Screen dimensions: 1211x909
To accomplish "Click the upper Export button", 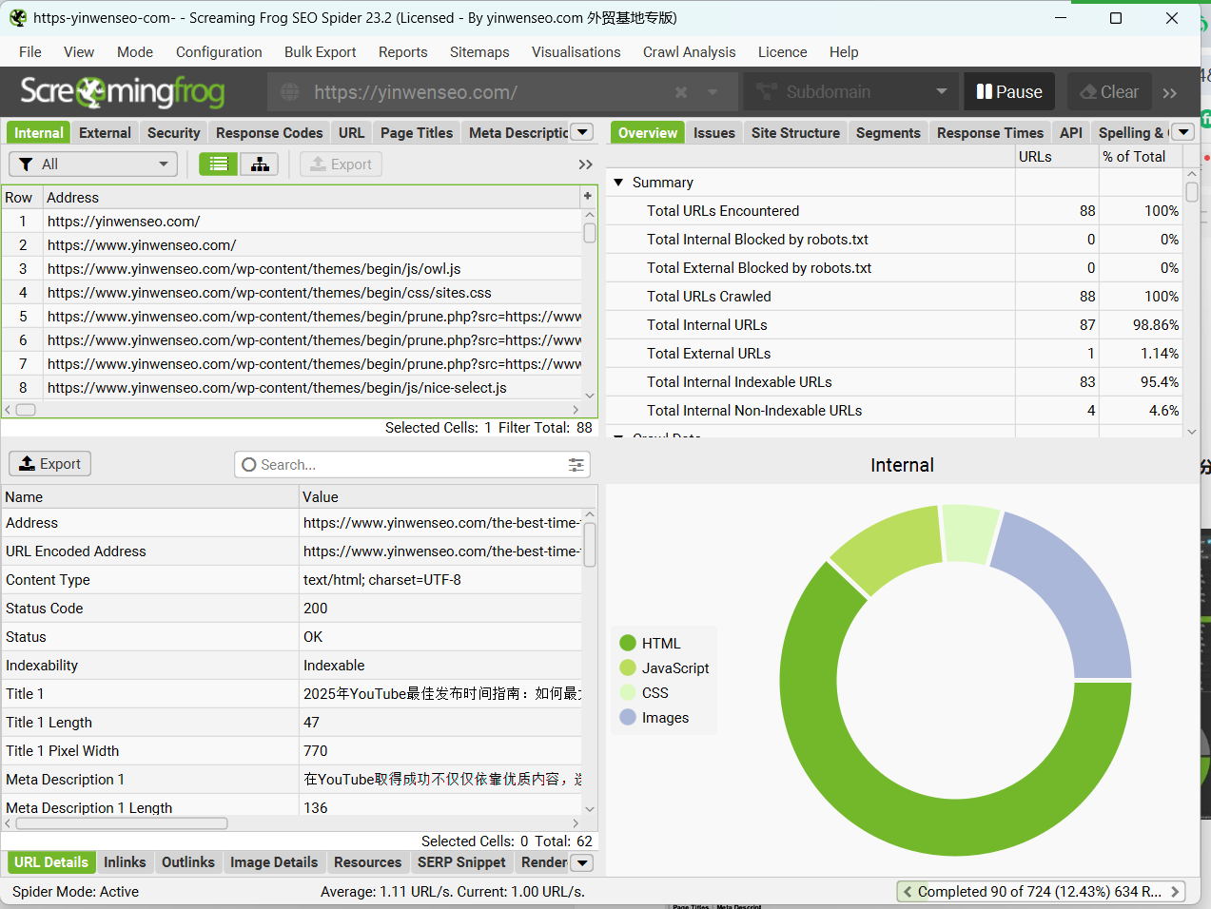I will click(x=342, y=164).
